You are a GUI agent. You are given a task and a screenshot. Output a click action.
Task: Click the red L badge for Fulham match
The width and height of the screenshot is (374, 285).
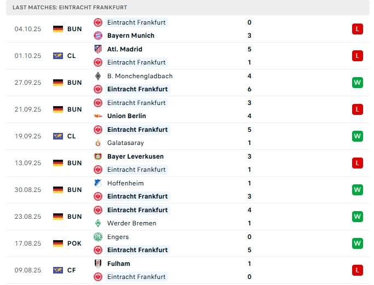click(358, 270)
